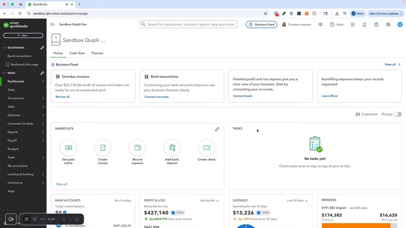Expand the Dashboards submenu arrow

click(43, 81)
